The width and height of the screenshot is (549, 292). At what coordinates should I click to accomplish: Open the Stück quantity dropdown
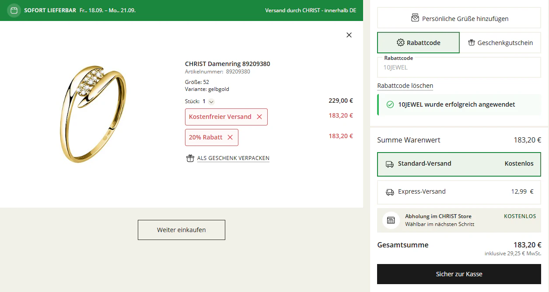click(x=211, y=101)
